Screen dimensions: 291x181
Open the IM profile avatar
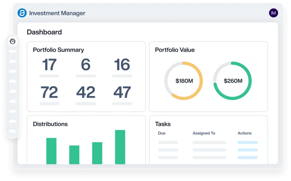(x=273, y=13)
